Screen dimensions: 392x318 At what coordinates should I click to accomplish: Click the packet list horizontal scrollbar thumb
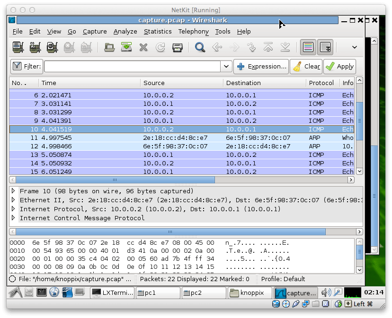coord(115,180)
